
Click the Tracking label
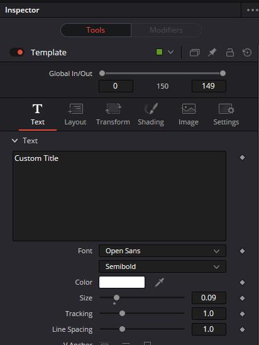point(79,314)
